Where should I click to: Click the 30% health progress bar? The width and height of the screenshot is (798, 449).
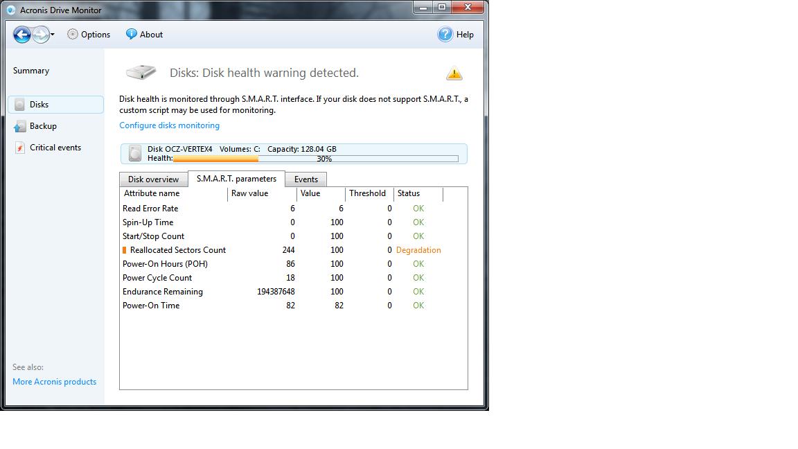click(316, 159)
